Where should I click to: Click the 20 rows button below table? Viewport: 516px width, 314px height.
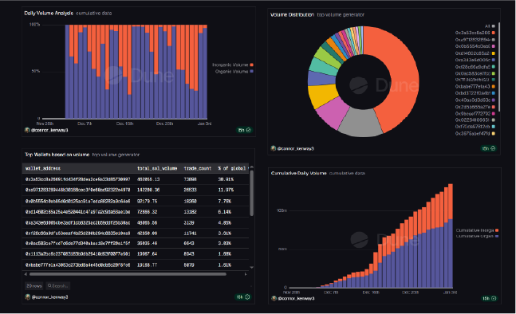[x=34, y=286]
